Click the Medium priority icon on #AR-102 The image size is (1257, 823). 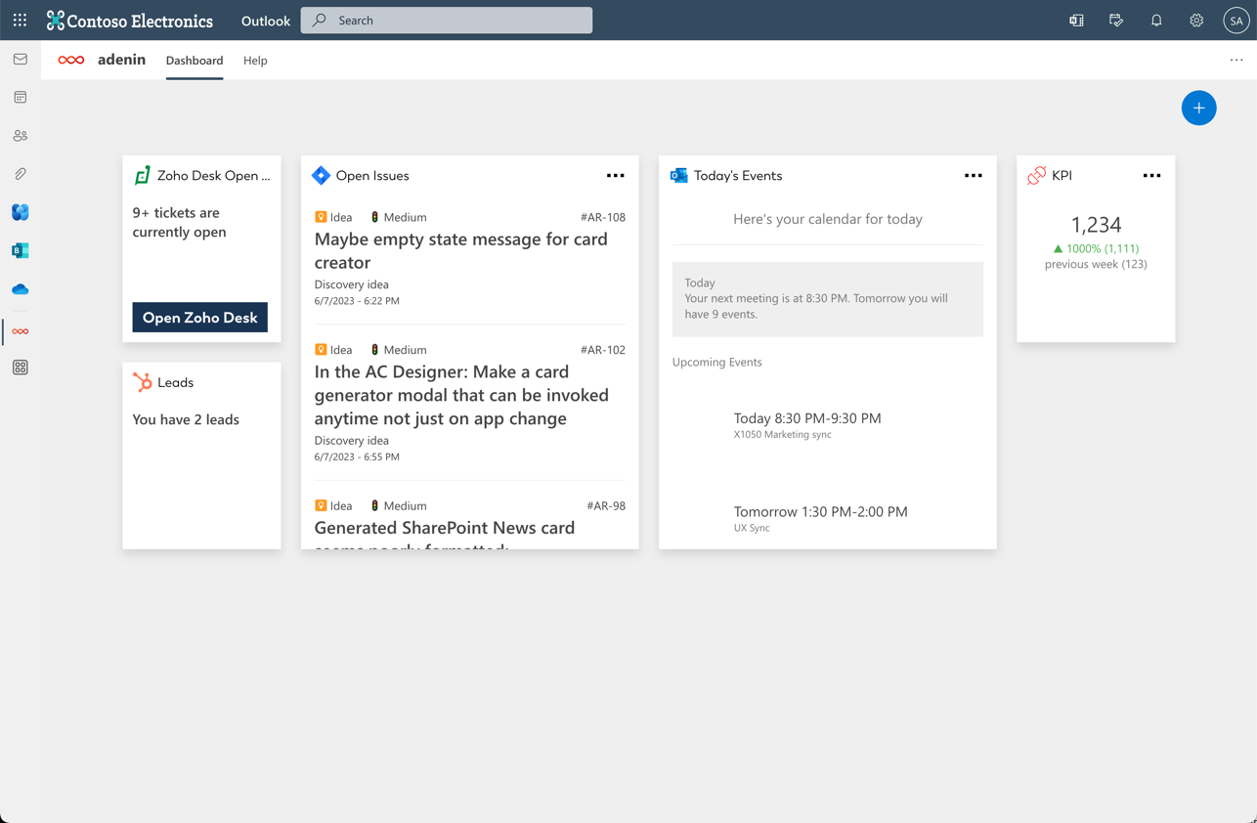[x=374, y=350]
